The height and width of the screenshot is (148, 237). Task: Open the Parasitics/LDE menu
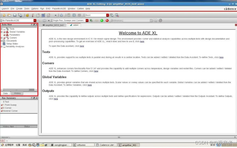pyautogui.click(x=59, y=9)
